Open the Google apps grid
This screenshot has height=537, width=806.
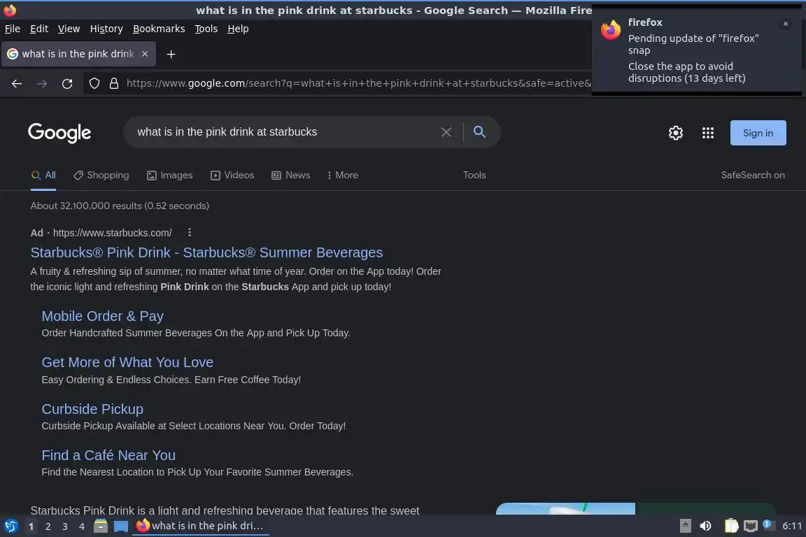(708, 133)
